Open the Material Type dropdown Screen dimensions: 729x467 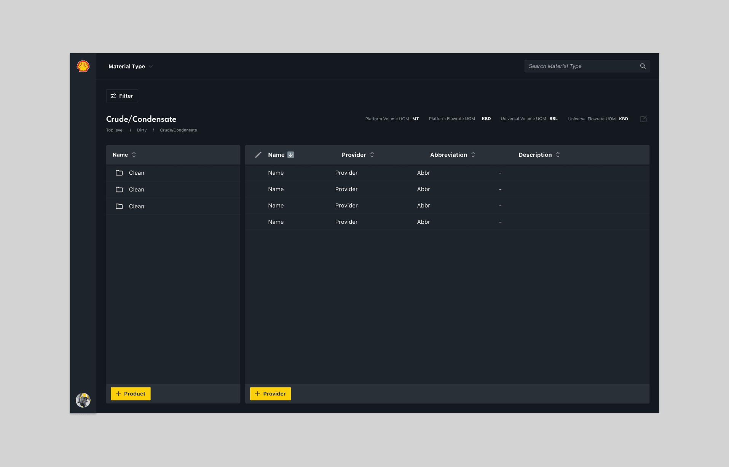(x=131, y=66)
